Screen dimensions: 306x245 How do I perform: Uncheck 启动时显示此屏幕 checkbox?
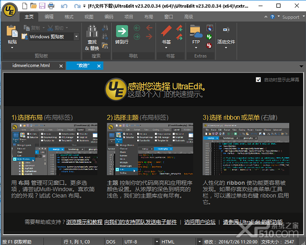pyautogui.click(x=258, y=80)
